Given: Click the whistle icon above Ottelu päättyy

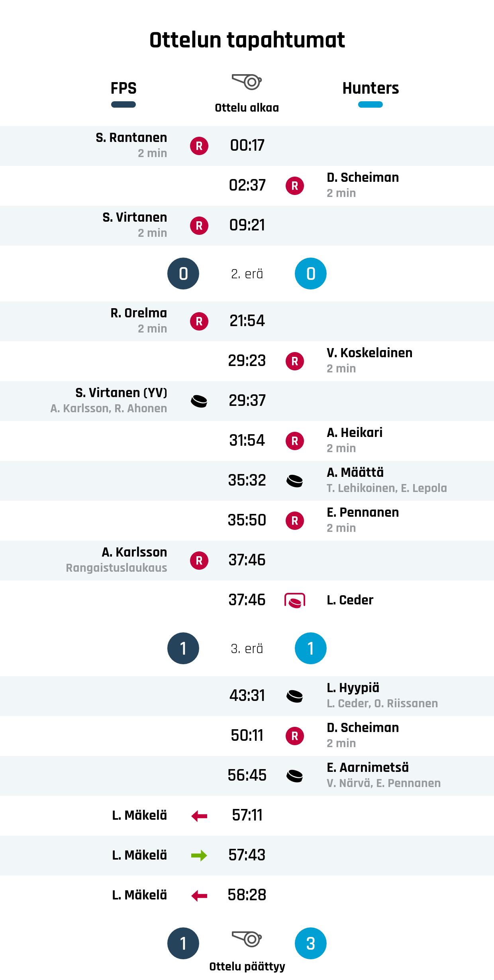Looking at the screenshot, I should (x=247, y=939).
